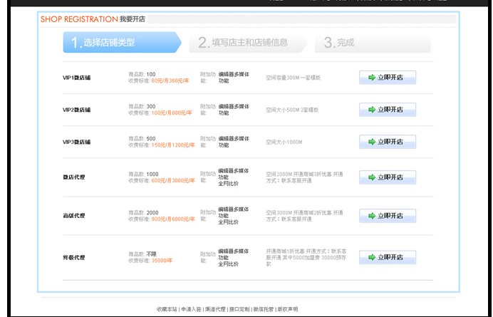
Task: Select 微店代理 plan's 立即开店 button
Action: [x=388, y=177]
